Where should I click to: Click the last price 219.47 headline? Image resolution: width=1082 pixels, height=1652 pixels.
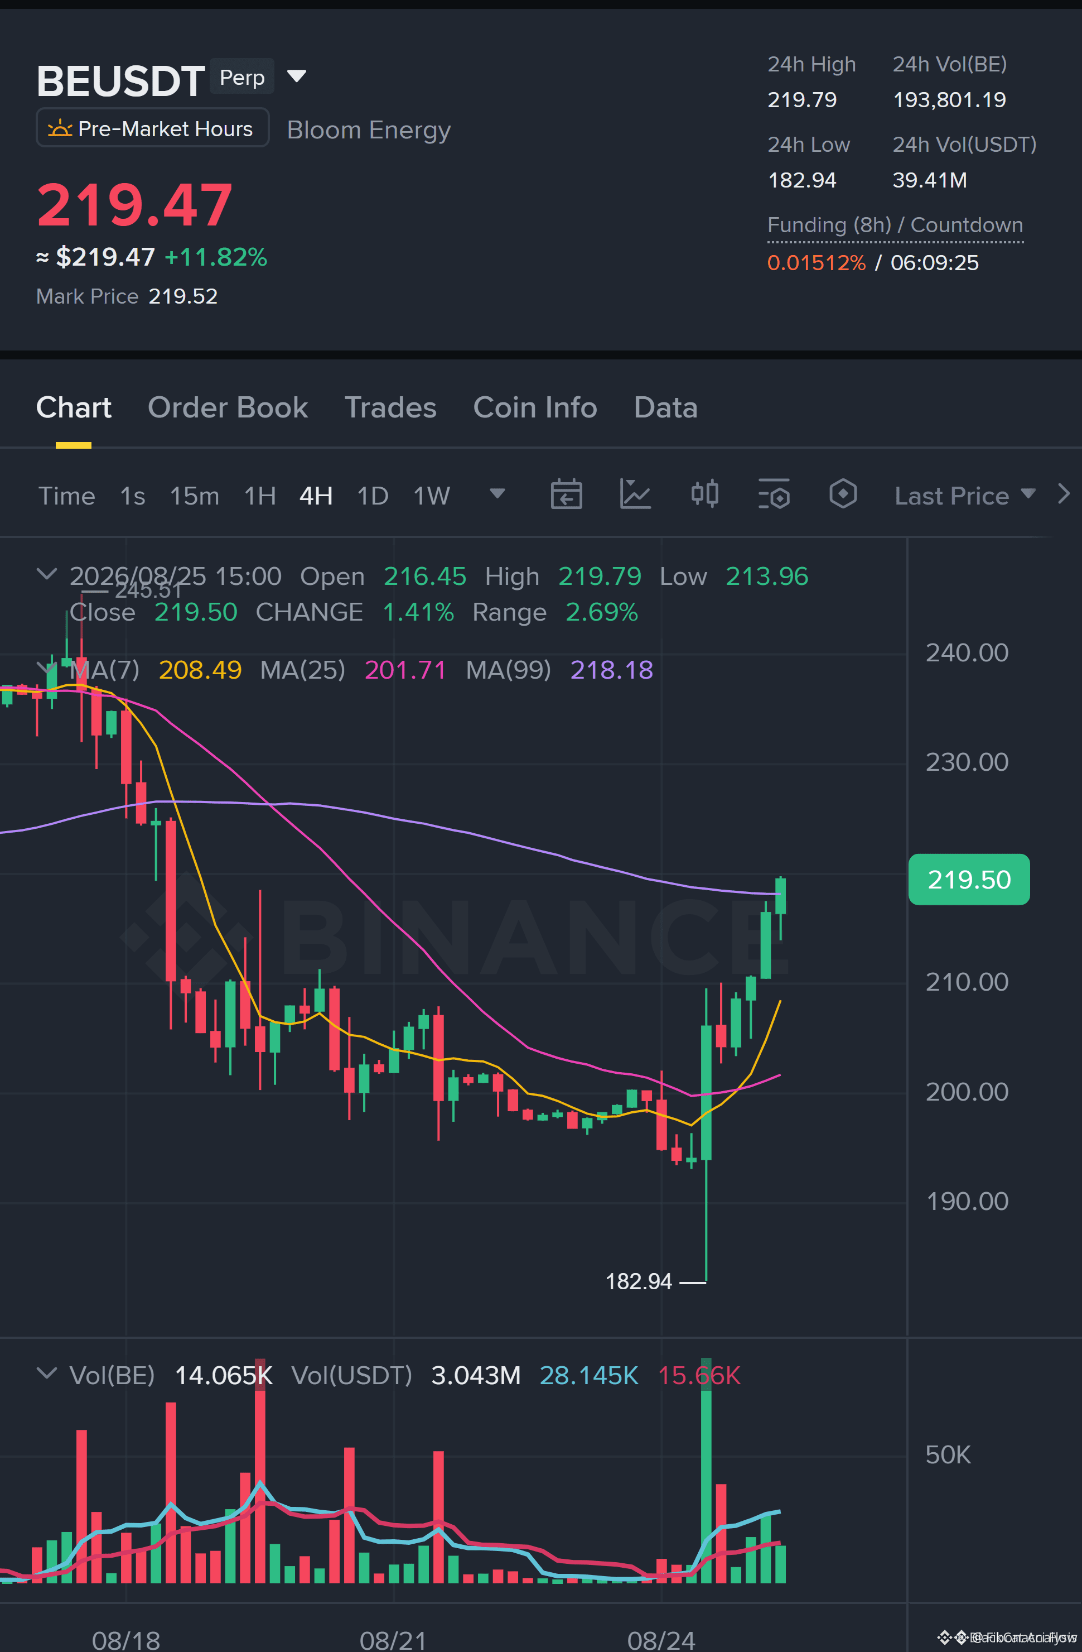point(134,205)
